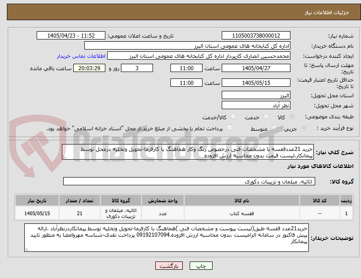The height and width of the screenshot is (278, 361).
Task: Click the شماره نیاز number field
Action: [x=256, y=35]
